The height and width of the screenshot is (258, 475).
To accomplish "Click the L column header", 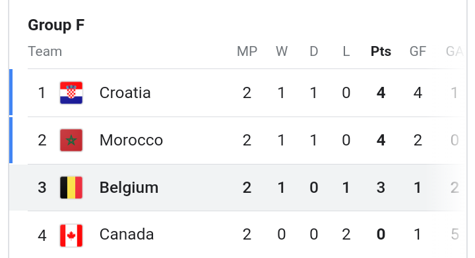I will click(346, 51).
